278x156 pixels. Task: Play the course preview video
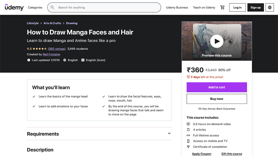(x=217, y=41)
